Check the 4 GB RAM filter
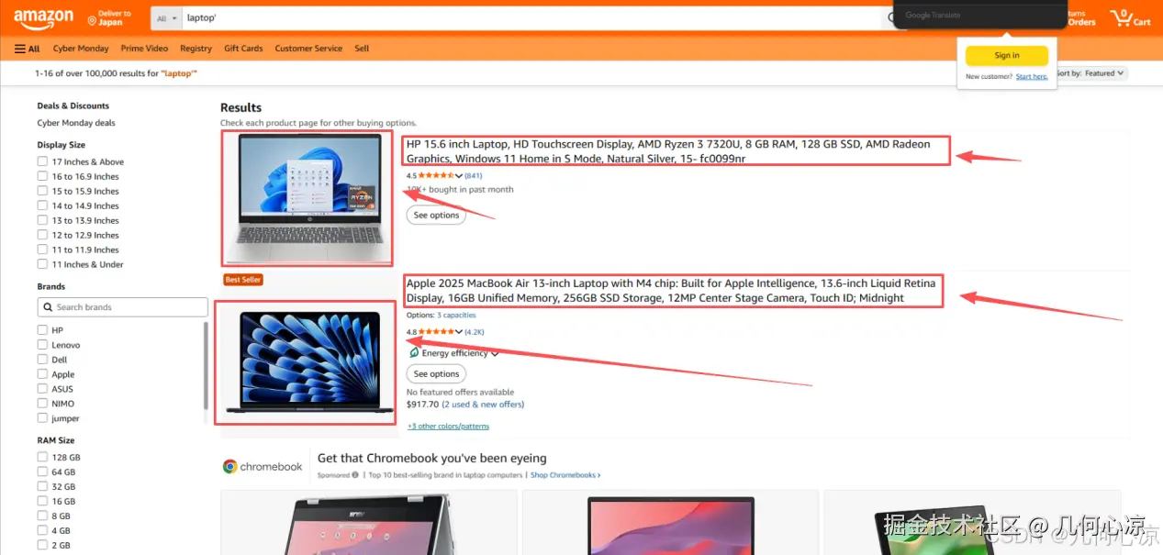Screen dimensions: 1163x555 (x=42, y=530)
